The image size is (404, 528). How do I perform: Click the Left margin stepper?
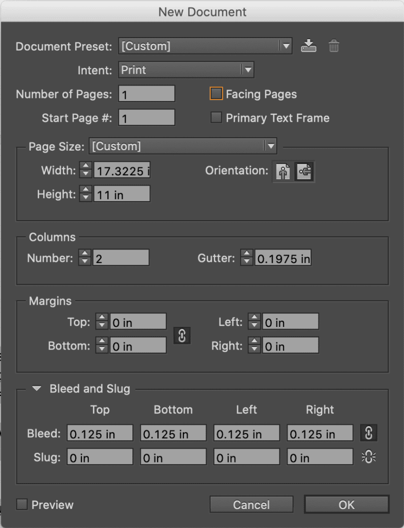(254, 321)
